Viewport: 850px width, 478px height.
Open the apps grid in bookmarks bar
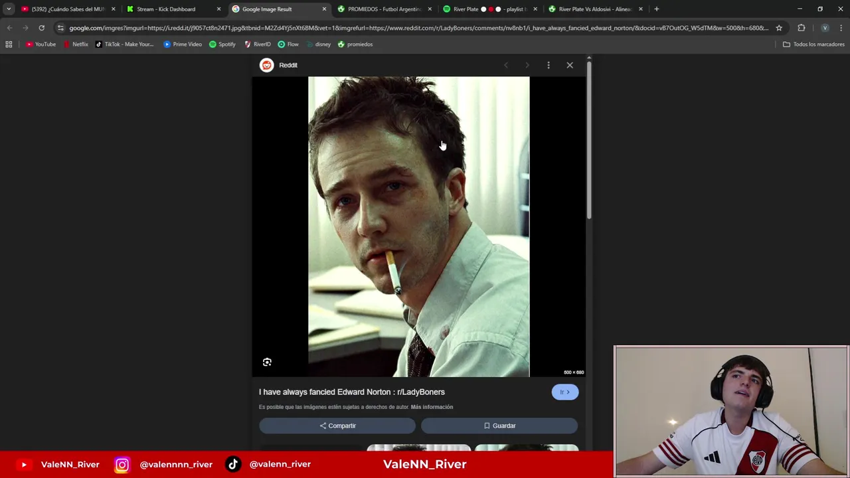pyautogui.click(x=9, y=44)
